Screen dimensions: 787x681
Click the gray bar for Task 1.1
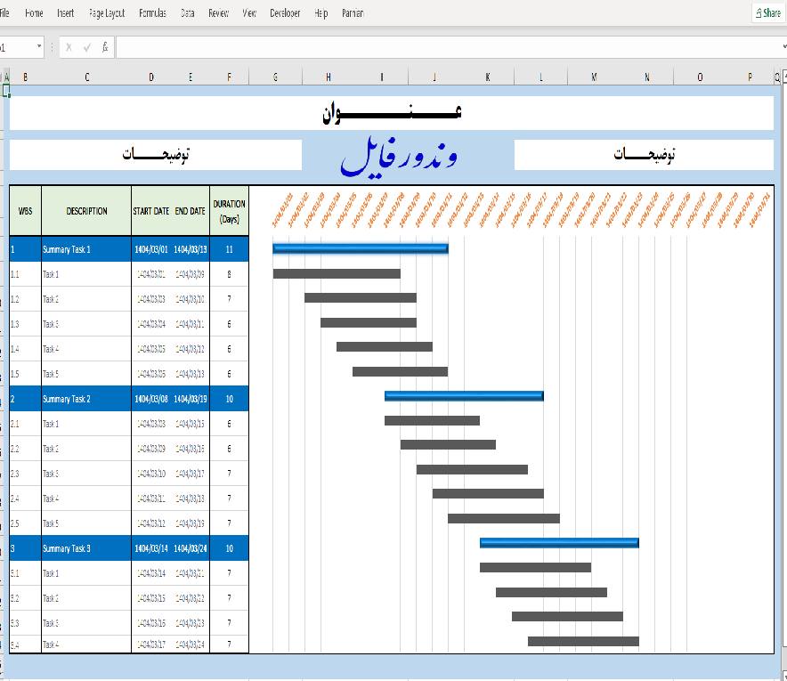coord(337,273)
